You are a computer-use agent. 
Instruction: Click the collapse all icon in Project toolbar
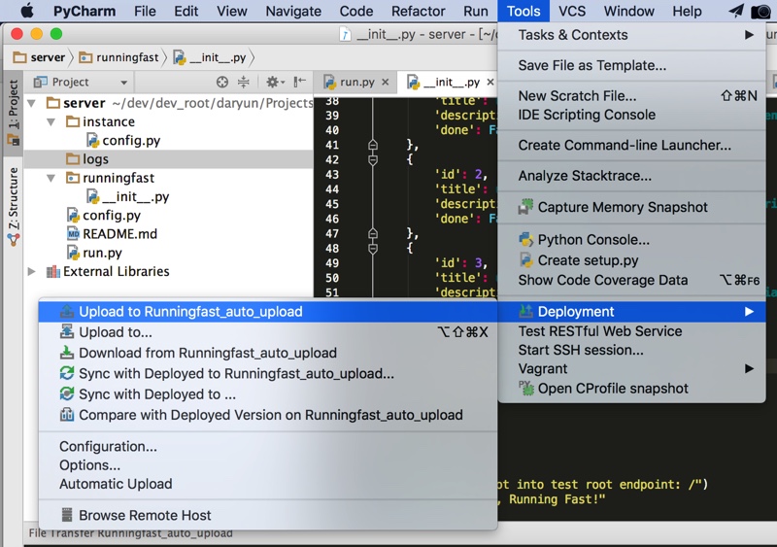[244, 82]
